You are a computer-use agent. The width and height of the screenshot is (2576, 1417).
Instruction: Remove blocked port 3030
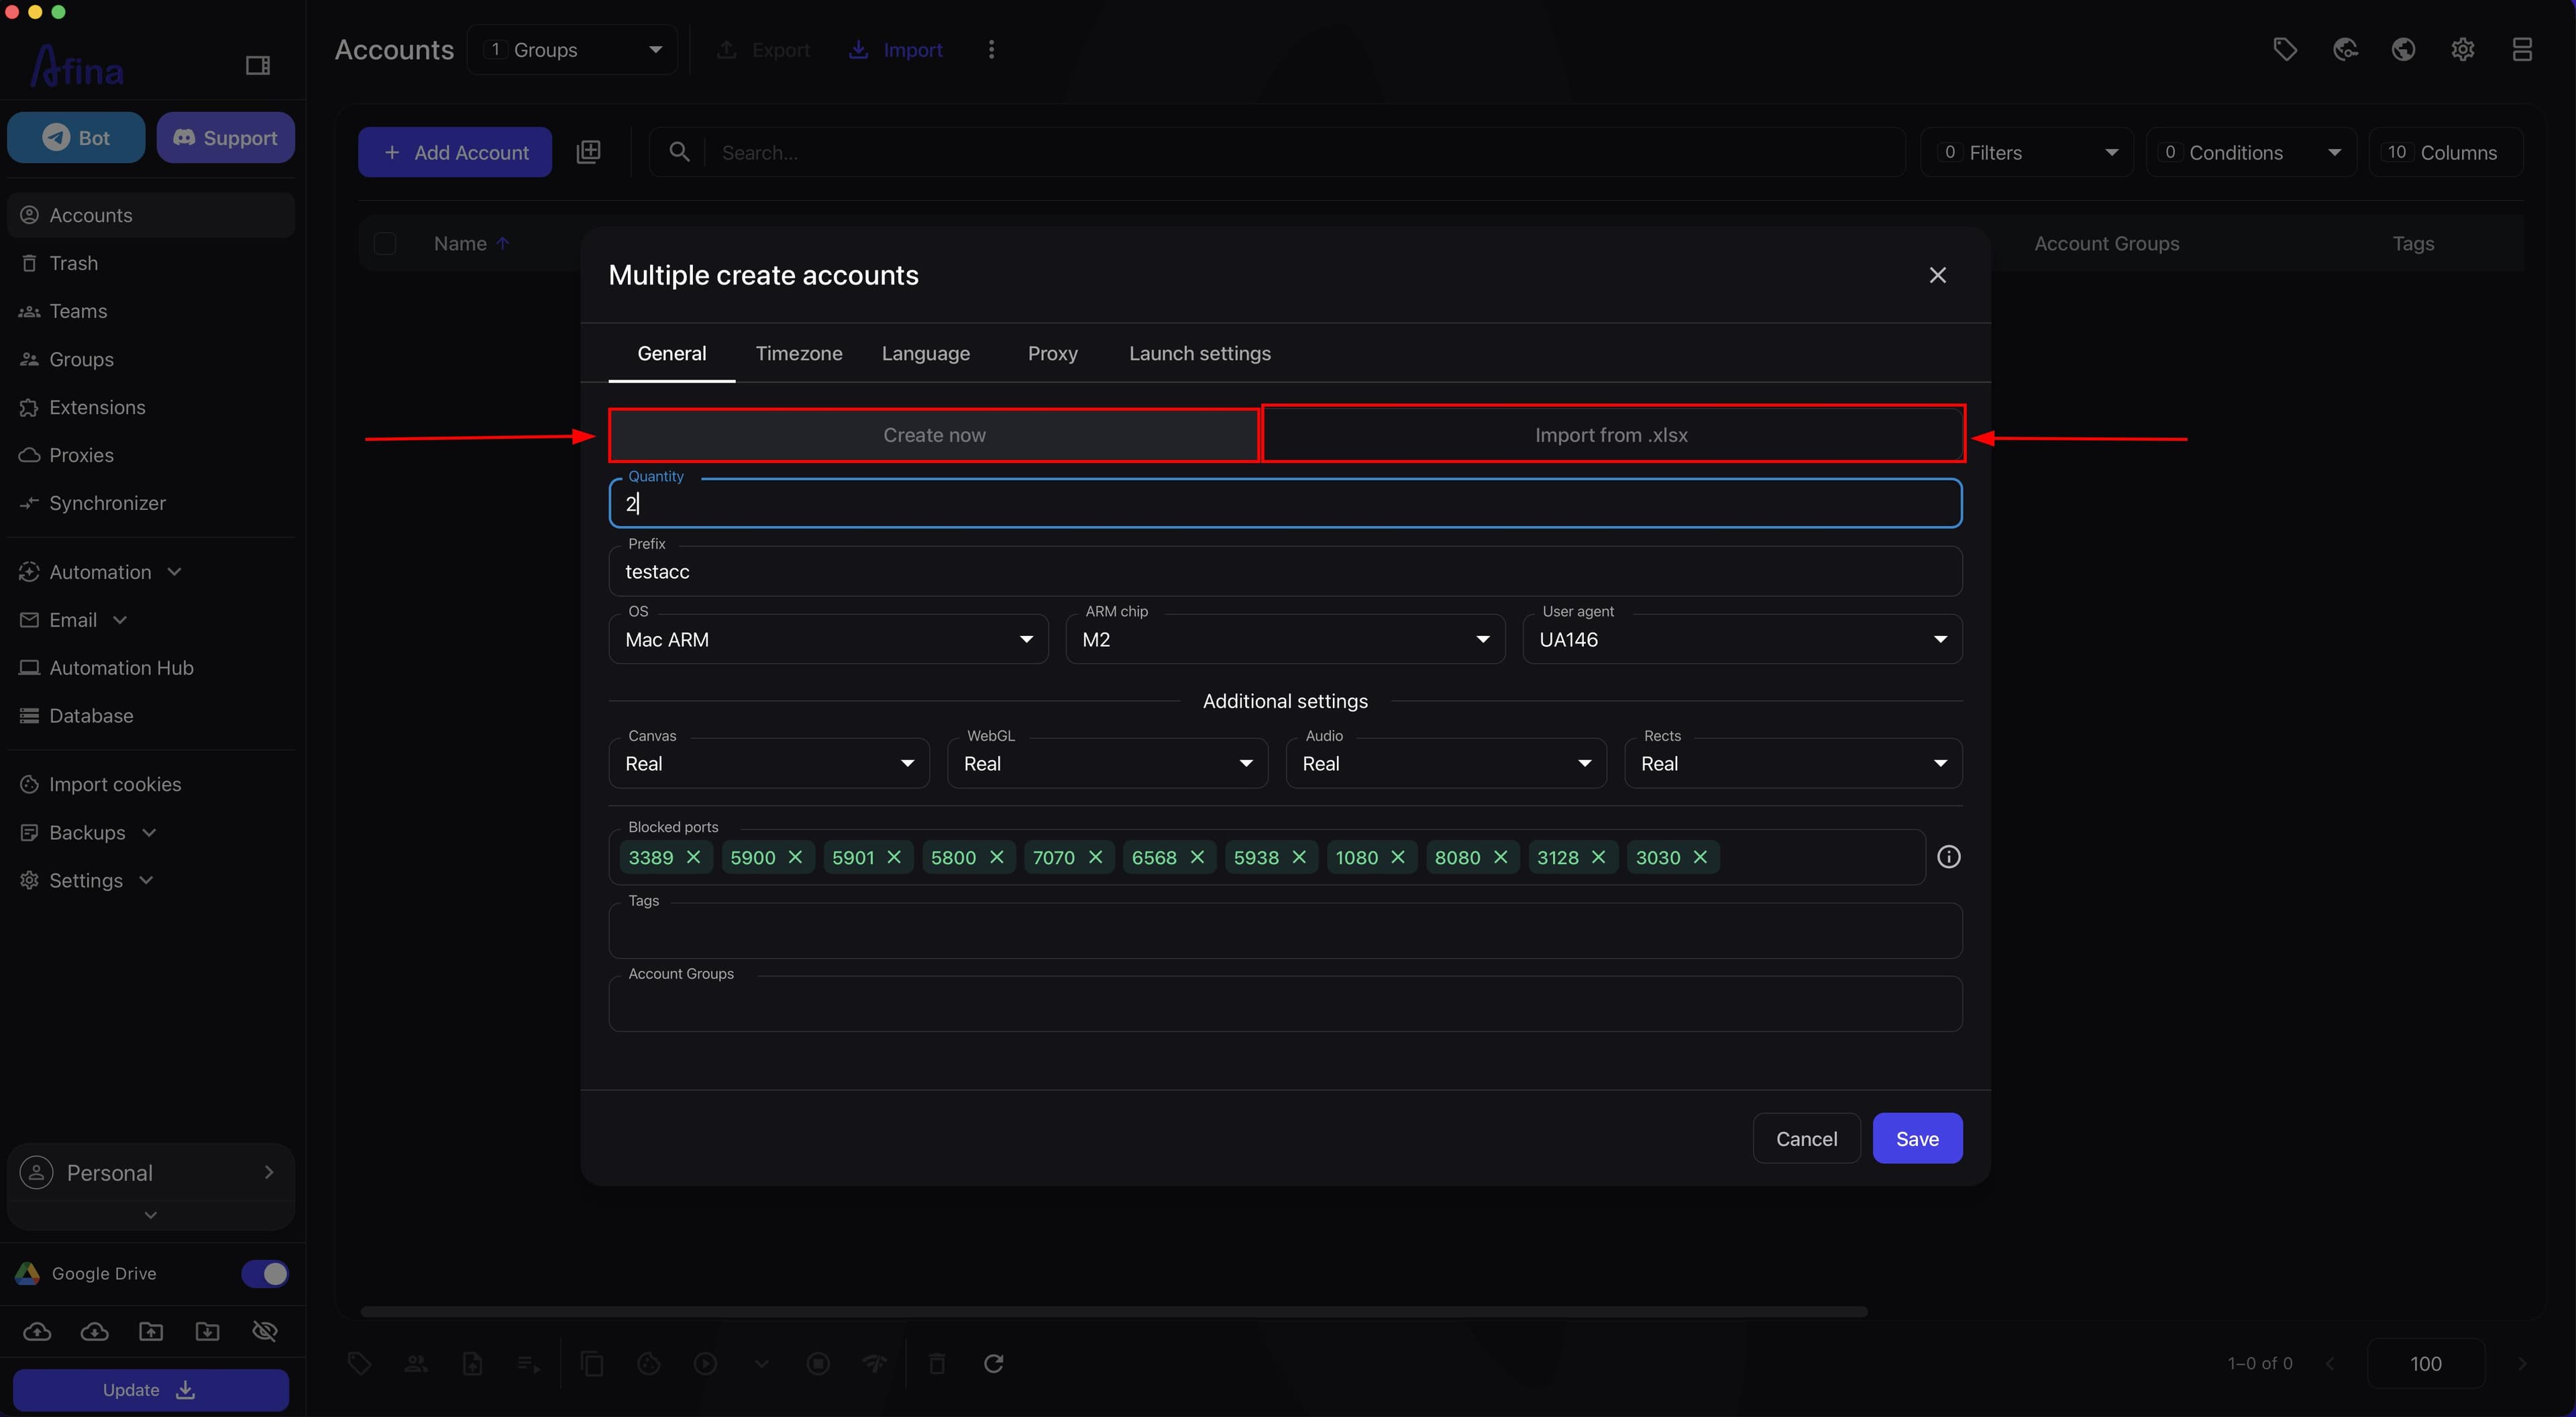tap(1700, 857)
